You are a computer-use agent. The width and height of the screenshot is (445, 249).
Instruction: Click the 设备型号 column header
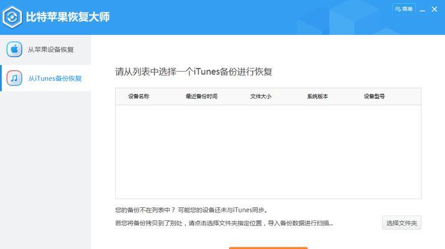tap(374, 96)
